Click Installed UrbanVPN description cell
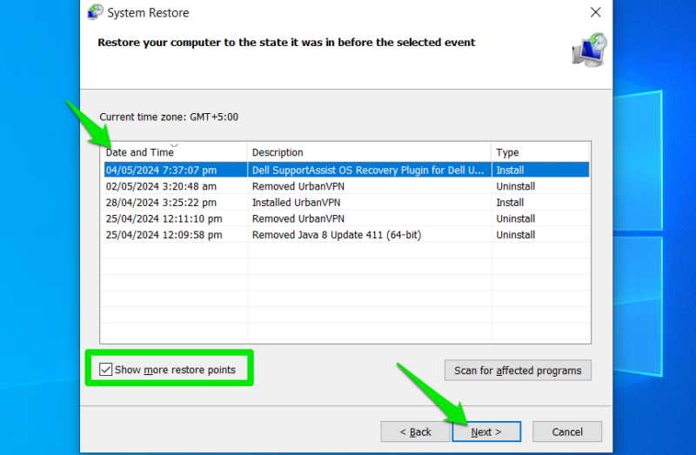Viewport: 696px width, 455px height. [x=296, y=203]
